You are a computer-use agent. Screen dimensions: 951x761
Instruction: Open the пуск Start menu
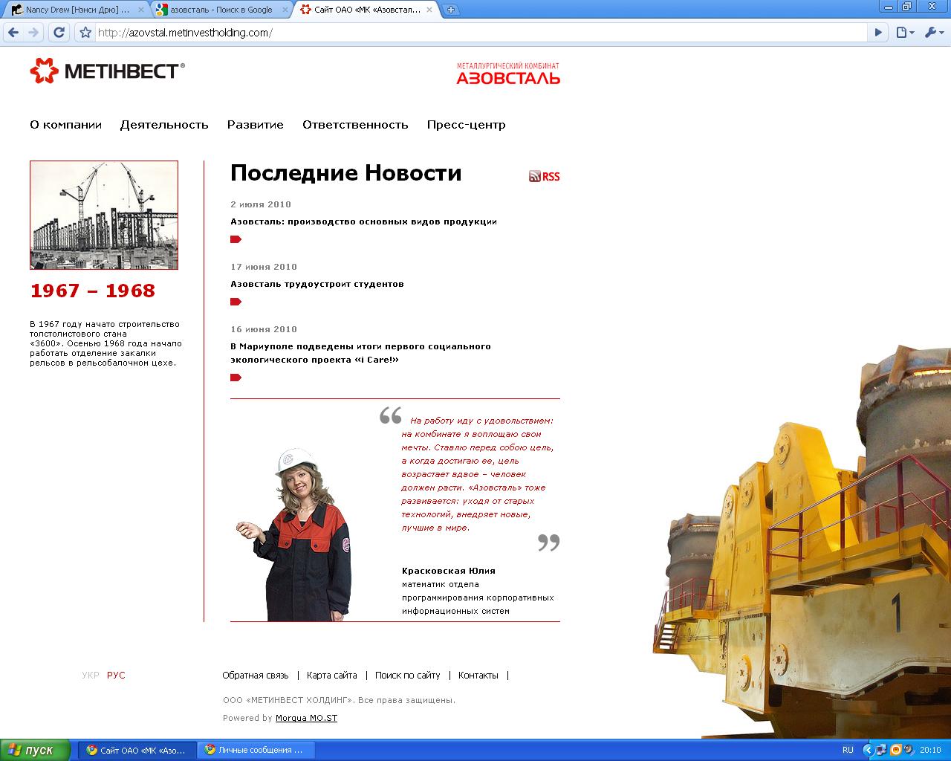click(35, 750)
